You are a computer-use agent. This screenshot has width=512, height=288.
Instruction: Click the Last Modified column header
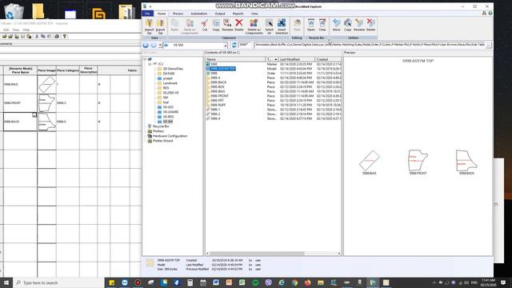pos(297,59)
